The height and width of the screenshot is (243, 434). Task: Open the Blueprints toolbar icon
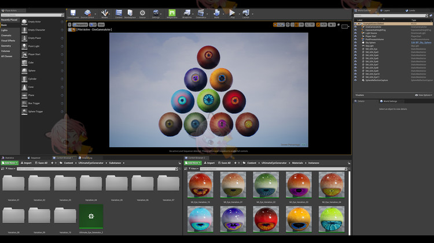(x=187, y=14)
